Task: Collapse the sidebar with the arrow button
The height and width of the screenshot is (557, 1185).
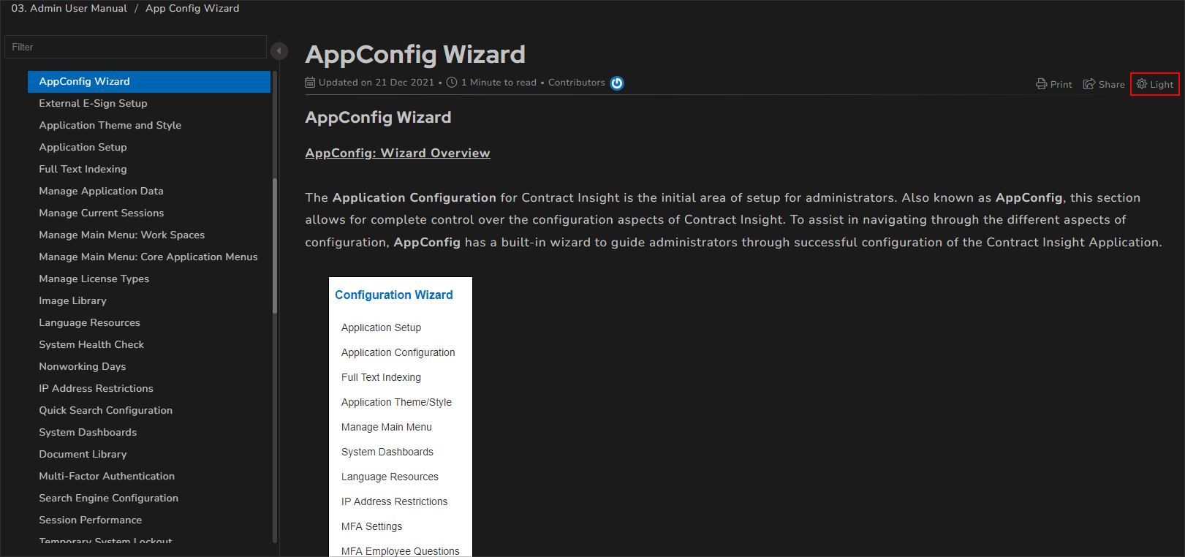Action: (279, 50)
